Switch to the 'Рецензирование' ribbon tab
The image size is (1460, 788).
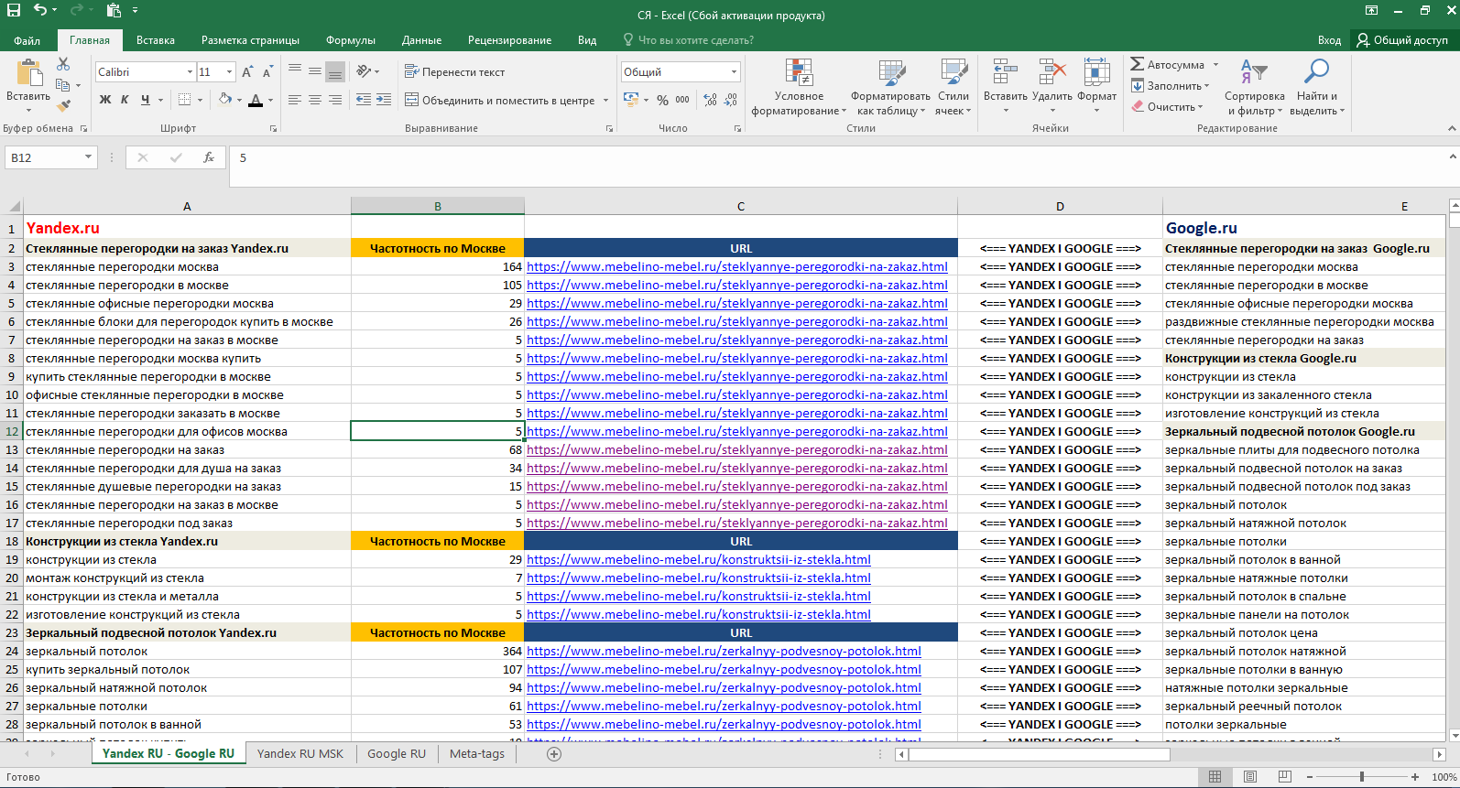coord(509,40)
